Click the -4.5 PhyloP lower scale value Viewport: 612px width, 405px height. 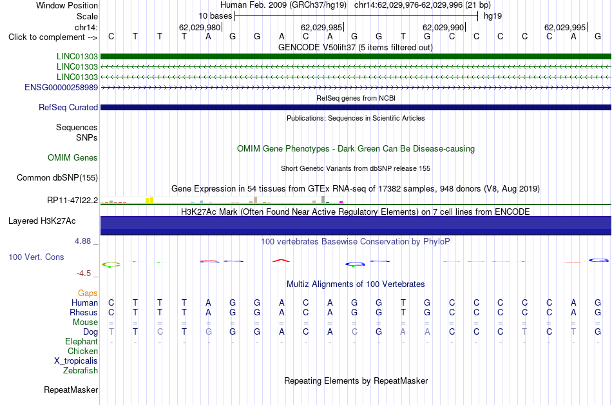pos(84,273)
